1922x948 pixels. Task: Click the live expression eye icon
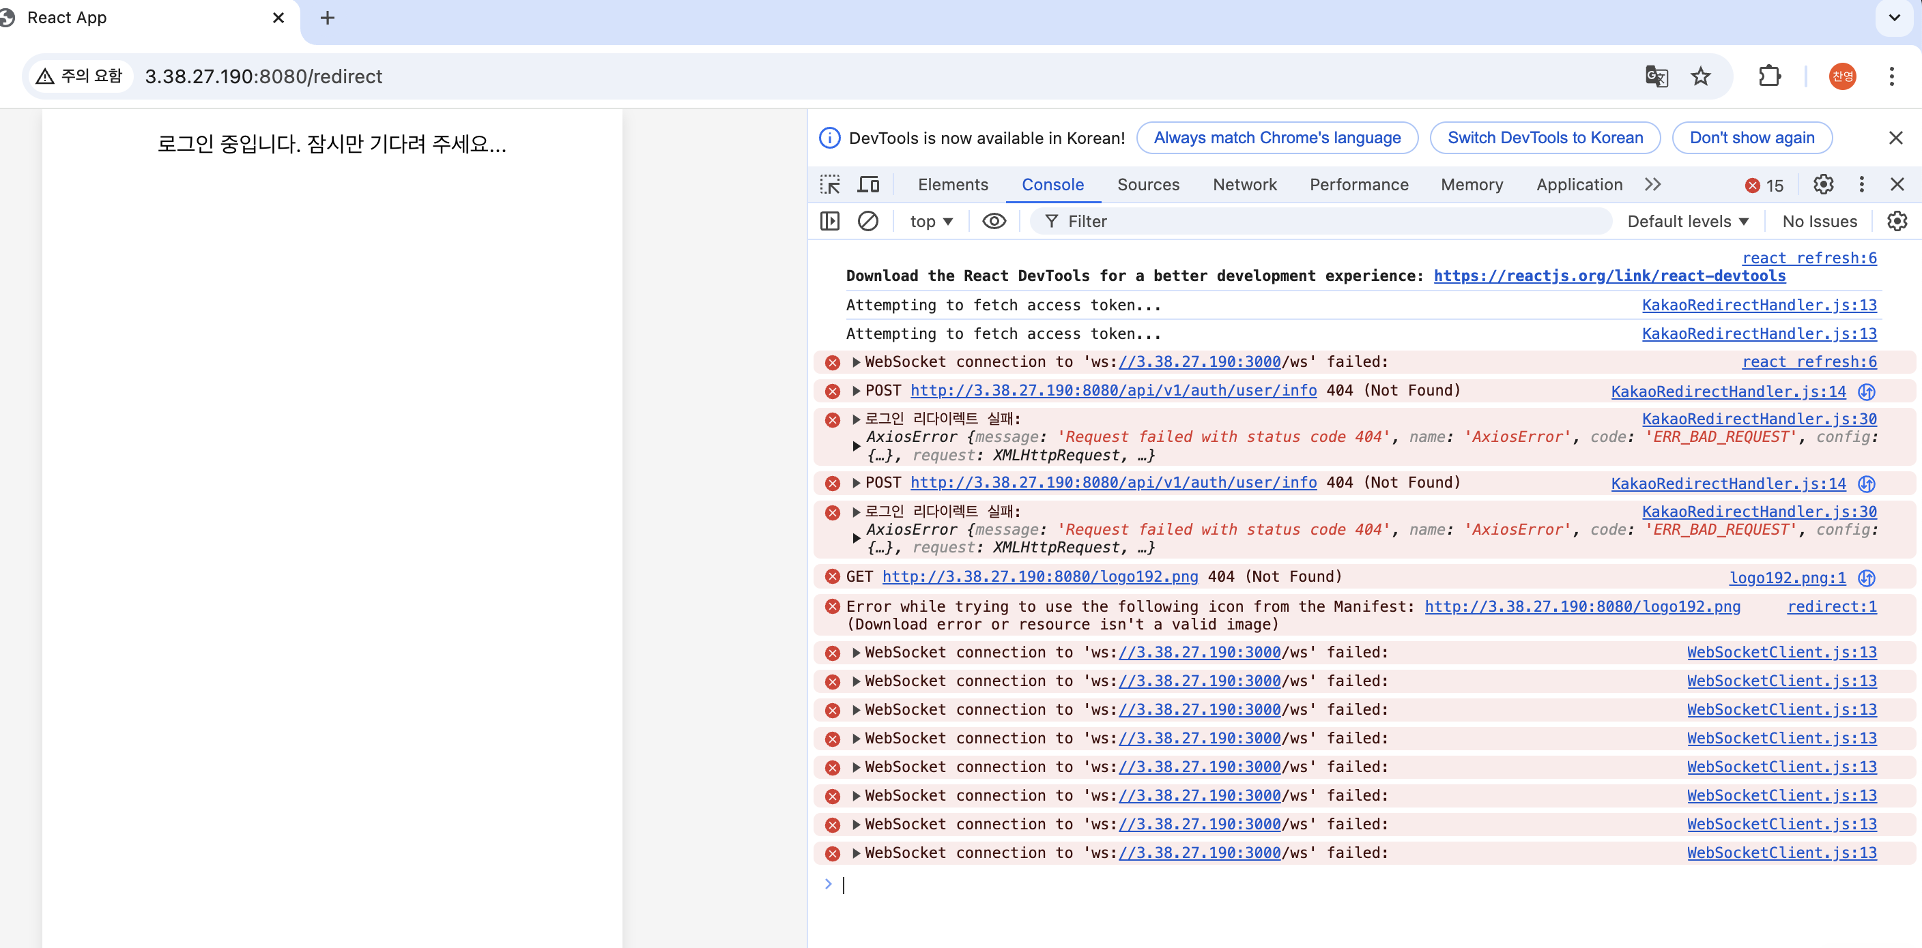click(x=994, y=222)
